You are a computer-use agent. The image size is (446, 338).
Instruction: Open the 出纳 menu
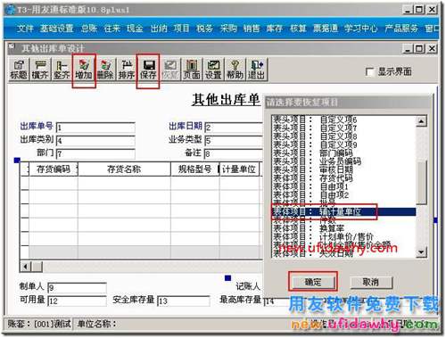(x=159, y=29)
